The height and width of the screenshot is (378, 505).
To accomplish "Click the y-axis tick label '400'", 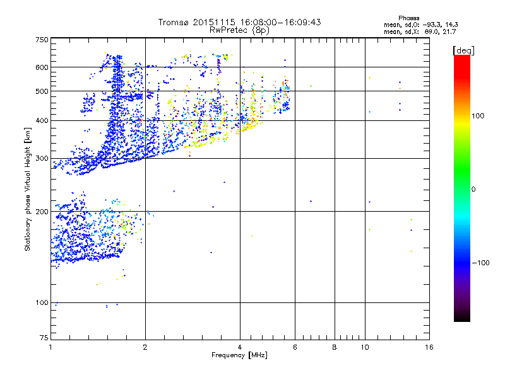I will (x=42, y=121).
